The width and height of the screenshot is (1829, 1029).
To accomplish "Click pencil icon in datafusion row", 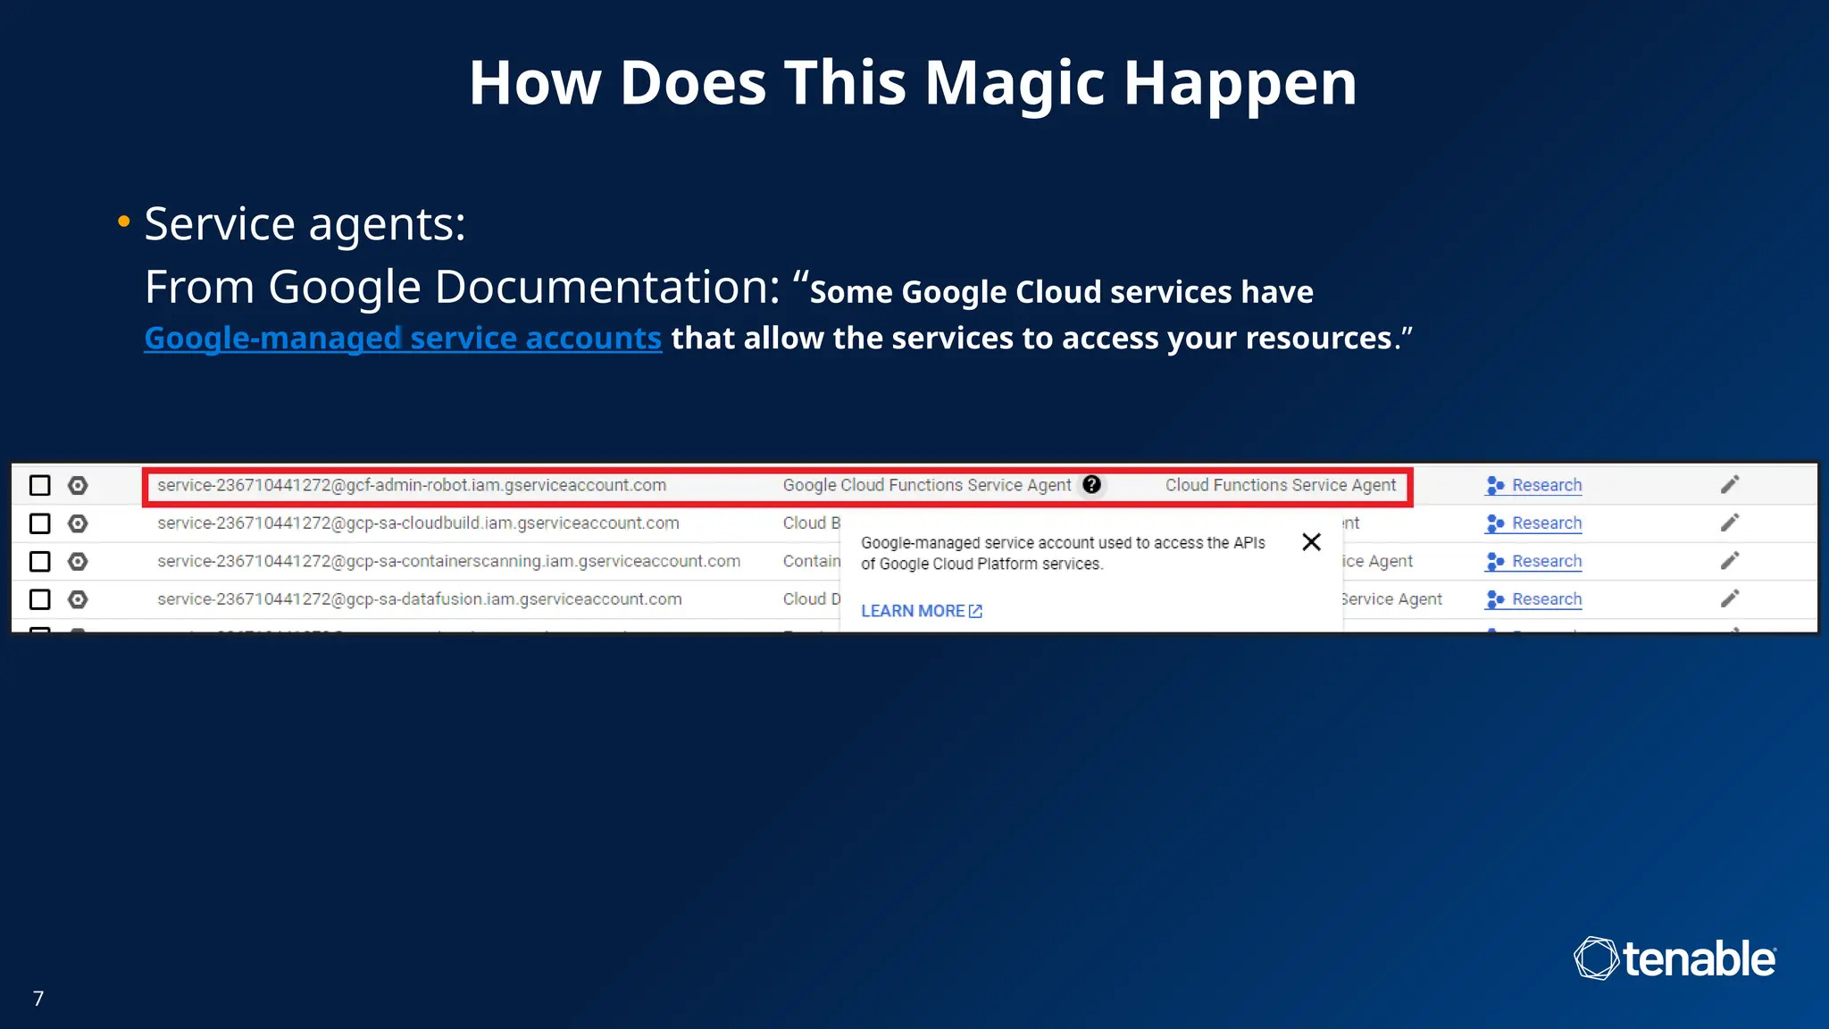I will 1730,599.
